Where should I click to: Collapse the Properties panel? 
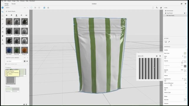point(186,47)
